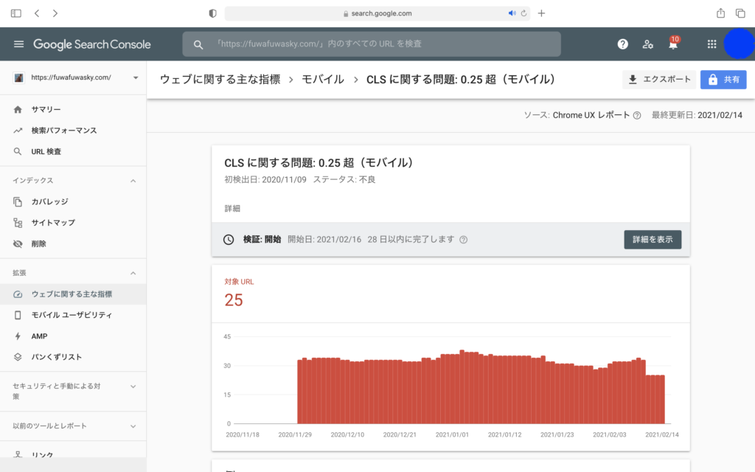Click the chart date label 2021/01/01

452,434
